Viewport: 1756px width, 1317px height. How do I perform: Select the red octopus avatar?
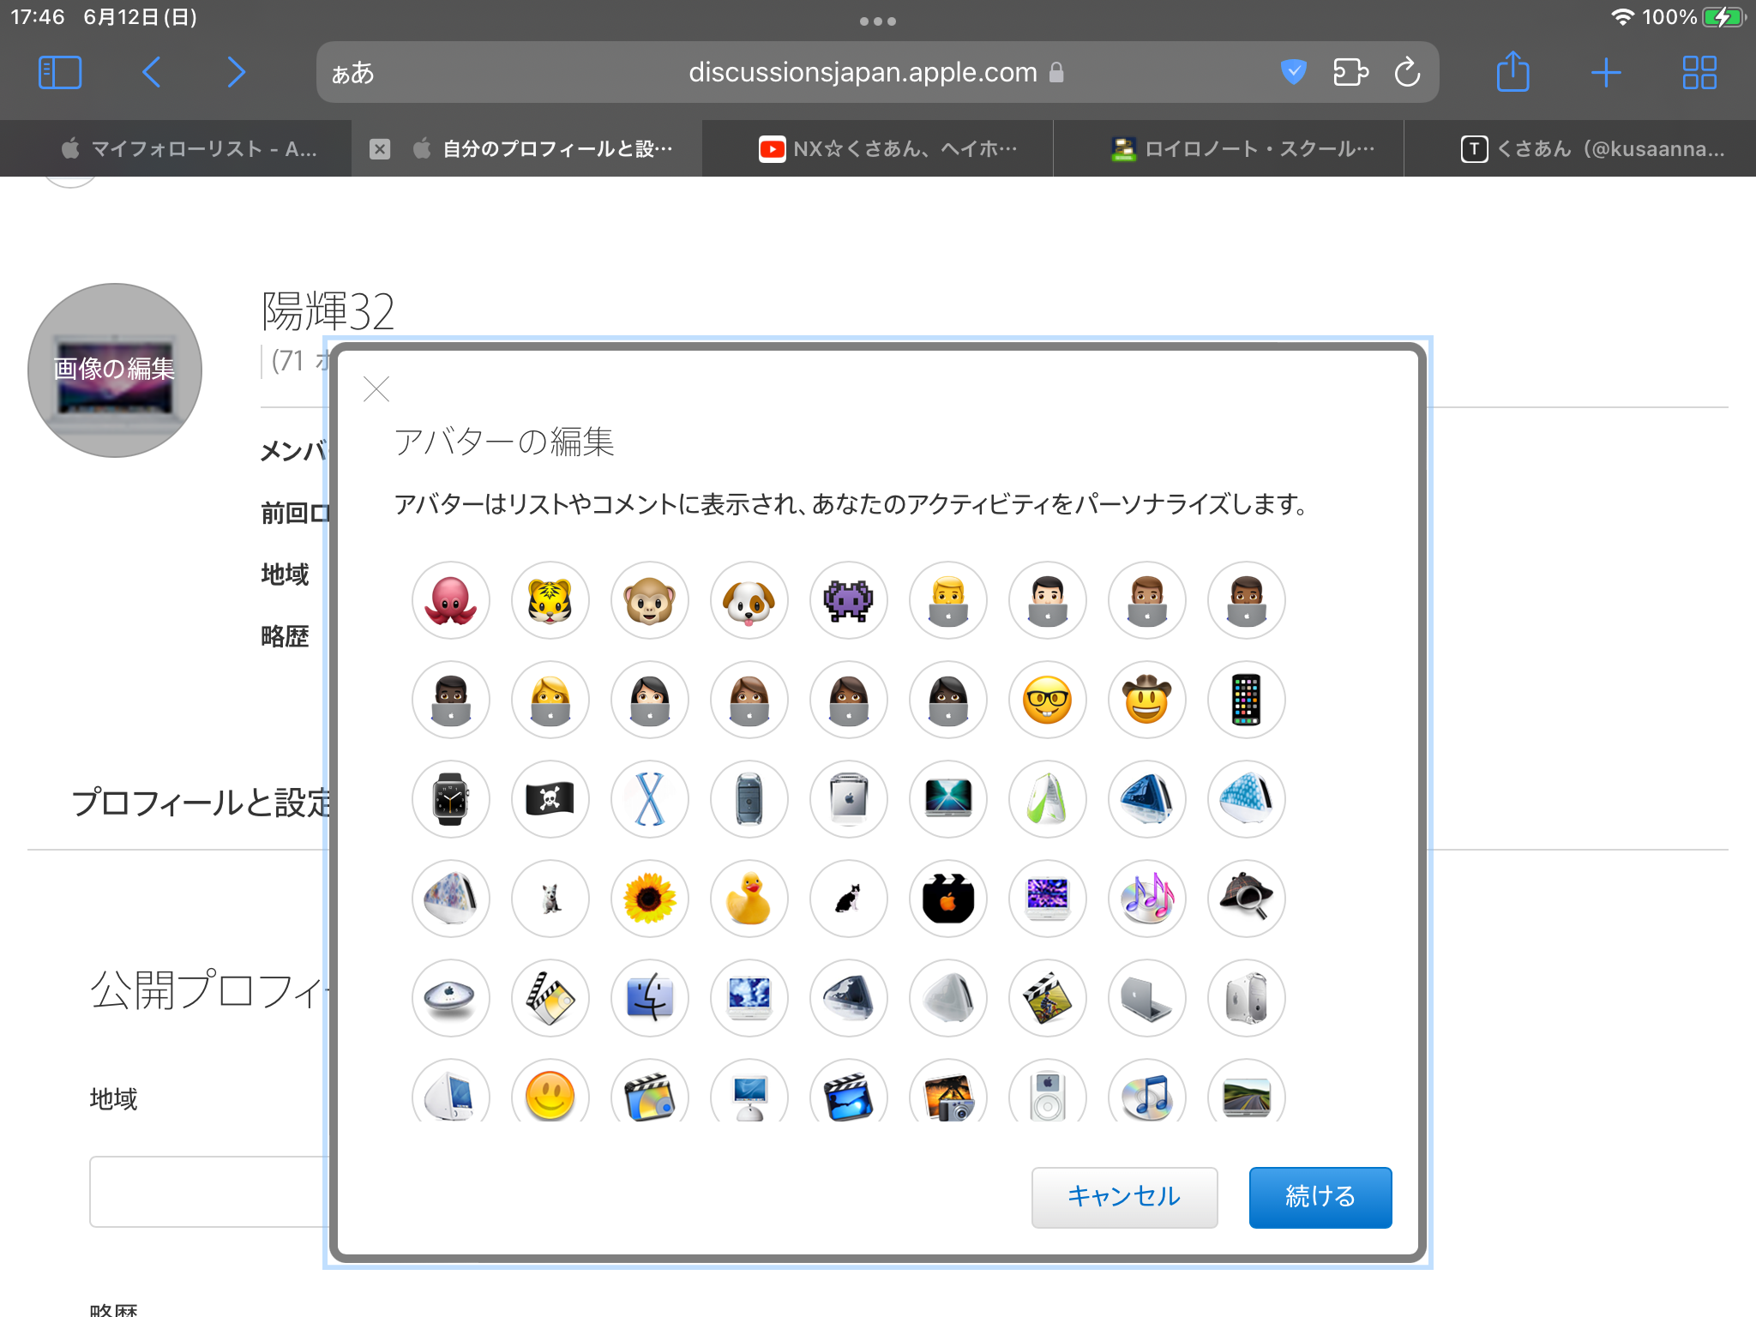(450, 600)
